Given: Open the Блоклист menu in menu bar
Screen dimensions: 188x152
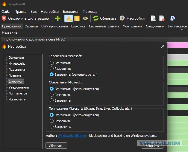Looking at the screenshot, I should tap(71, 12).
